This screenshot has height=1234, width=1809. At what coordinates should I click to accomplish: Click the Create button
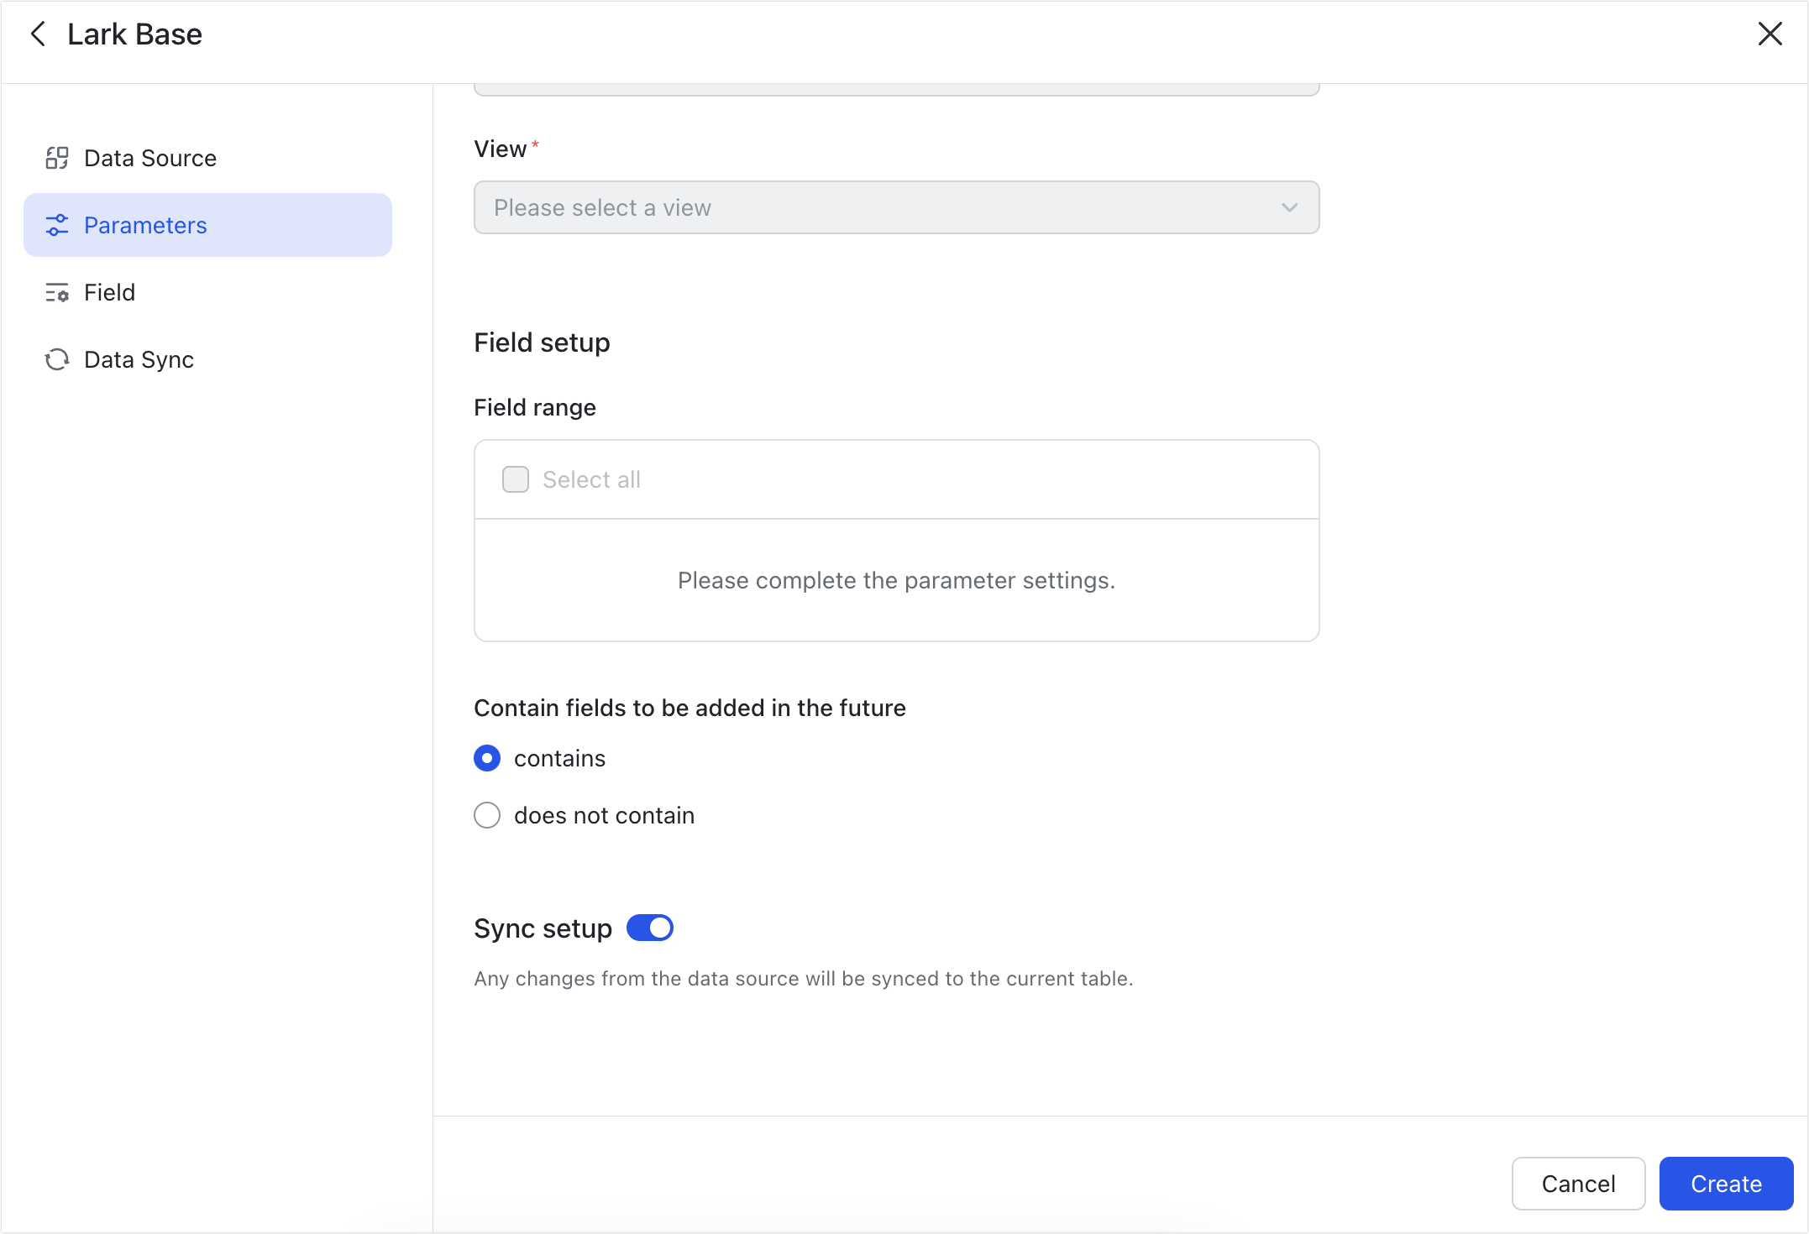coord(1726,1184)
